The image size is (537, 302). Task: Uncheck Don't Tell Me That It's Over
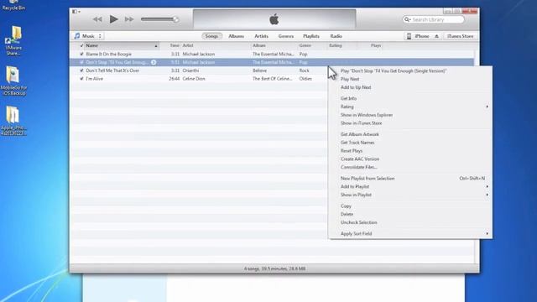[x=81, y=70]
